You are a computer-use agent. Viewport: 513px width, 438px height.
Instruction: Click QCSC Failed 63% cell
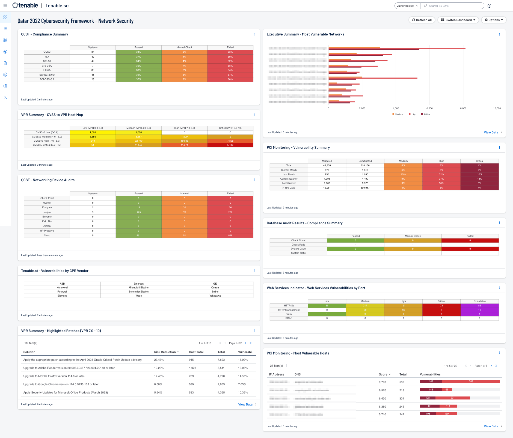click(x=230, y=52)
